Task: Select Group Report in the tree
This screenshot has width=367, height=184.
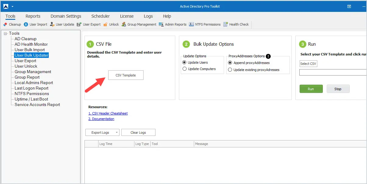Action: click(x=27, y=77)
